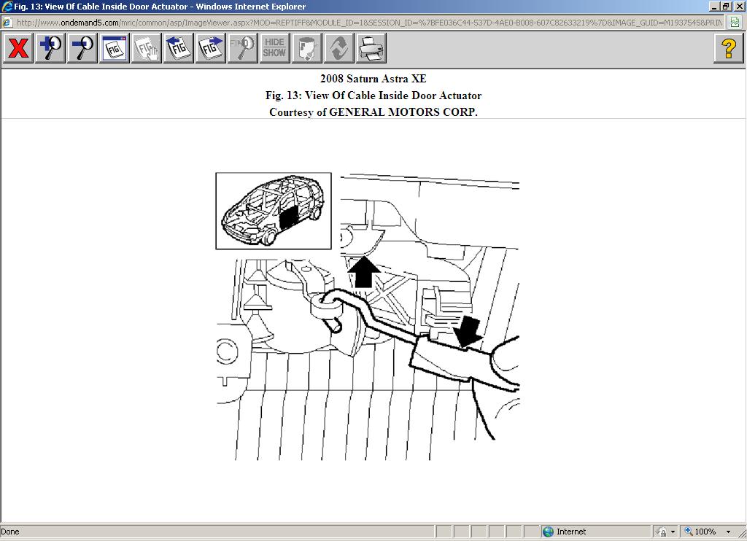The width and height of the screenshot is (747, 541).
Task: Go to the next figure
Action: tap(210, 48)
